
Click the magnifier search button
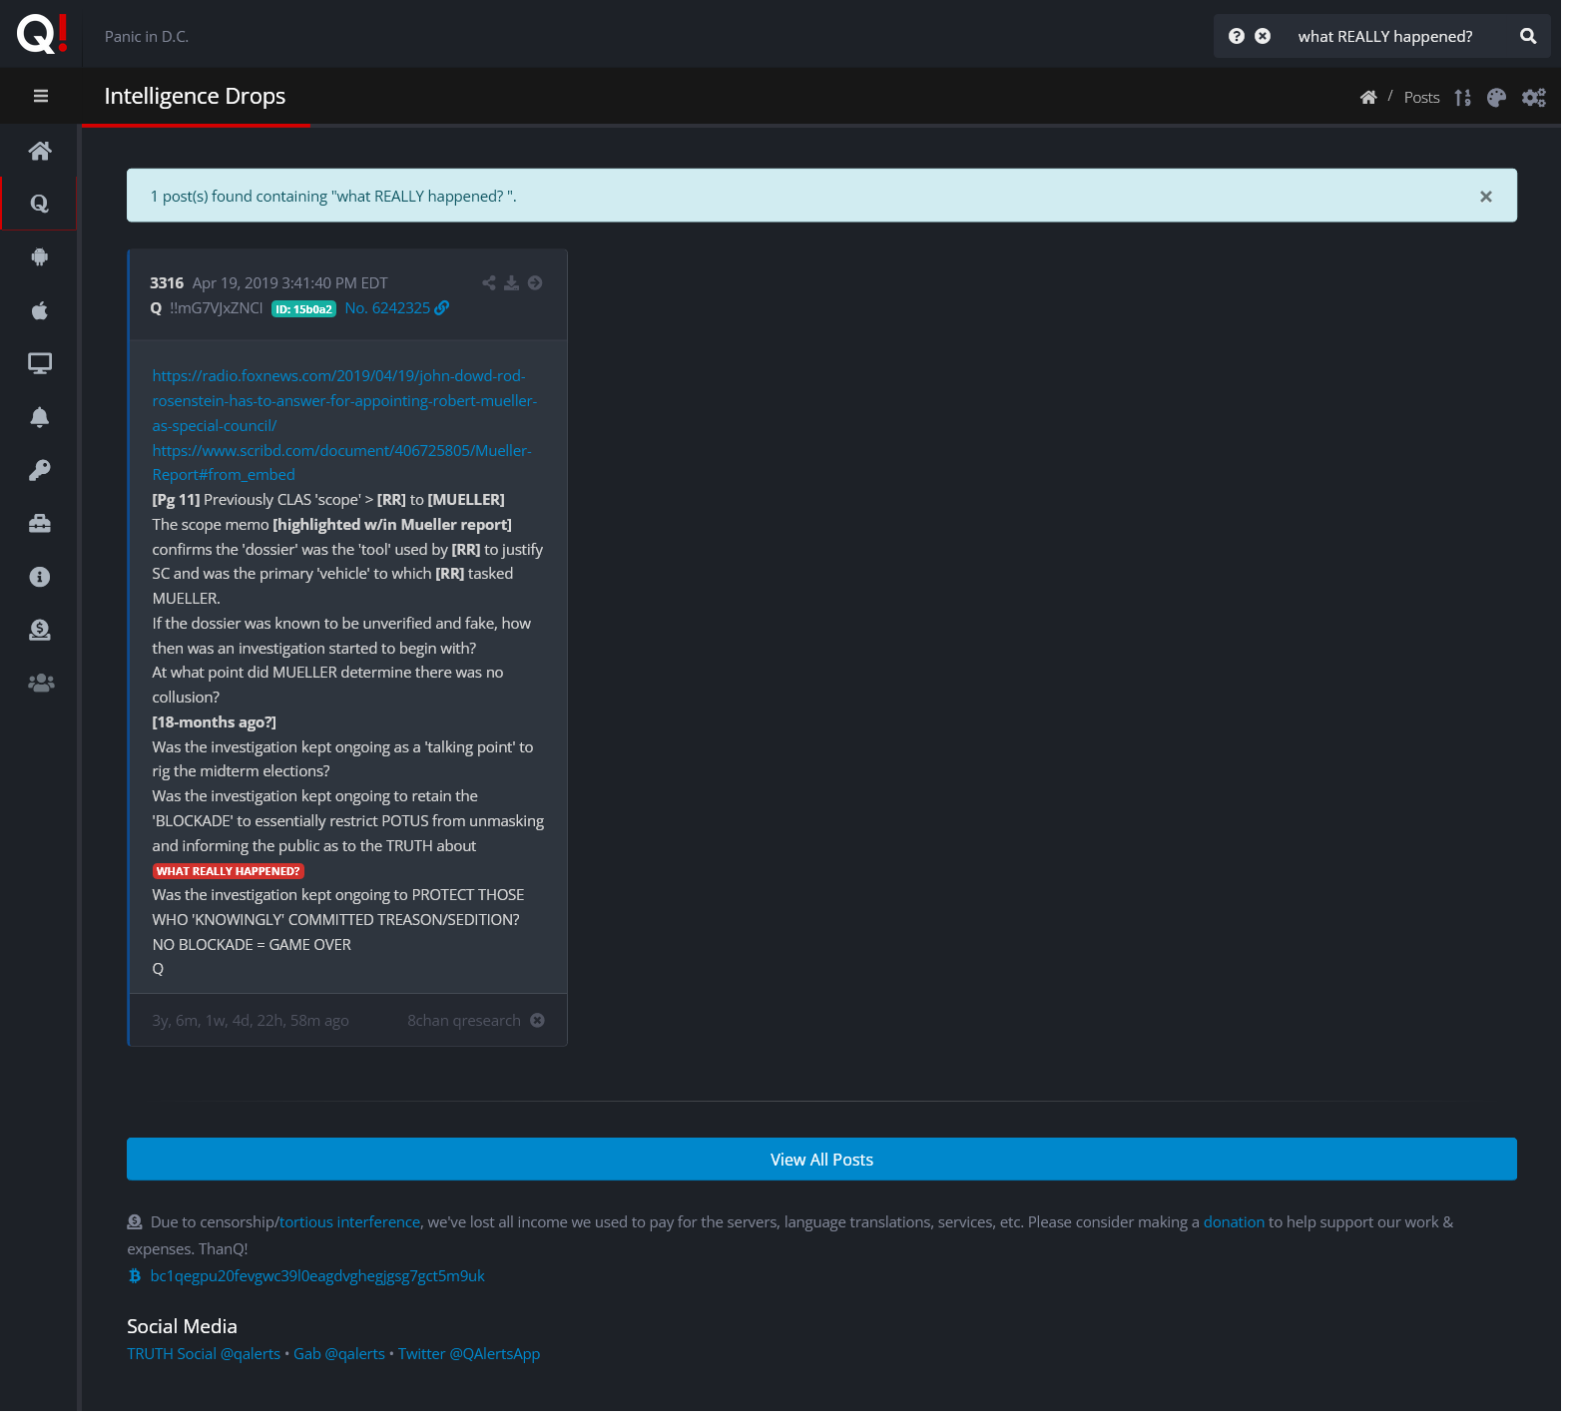pos(1528,36)
